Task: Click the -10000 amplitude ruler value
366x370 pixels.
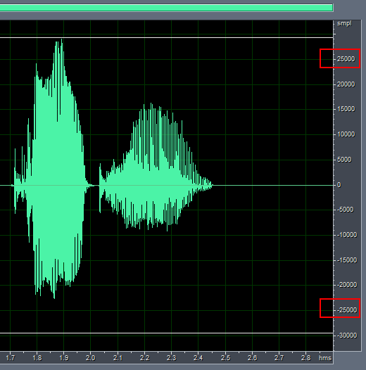Action: (x=346, y=235)
